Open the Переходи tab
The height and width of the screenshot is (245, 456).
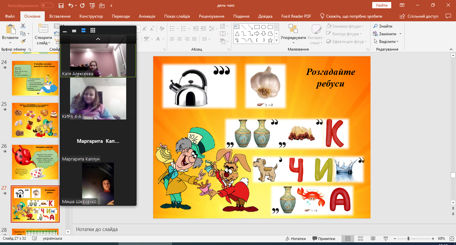point(121,16)
